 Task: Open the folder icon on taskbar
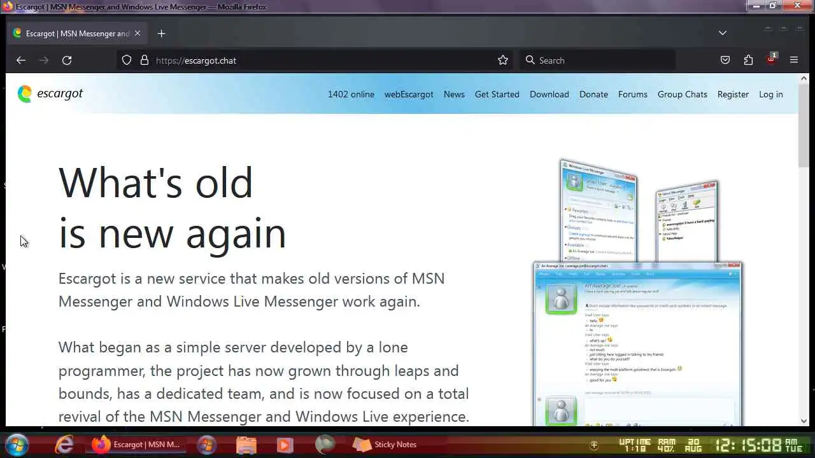point(246,444)
